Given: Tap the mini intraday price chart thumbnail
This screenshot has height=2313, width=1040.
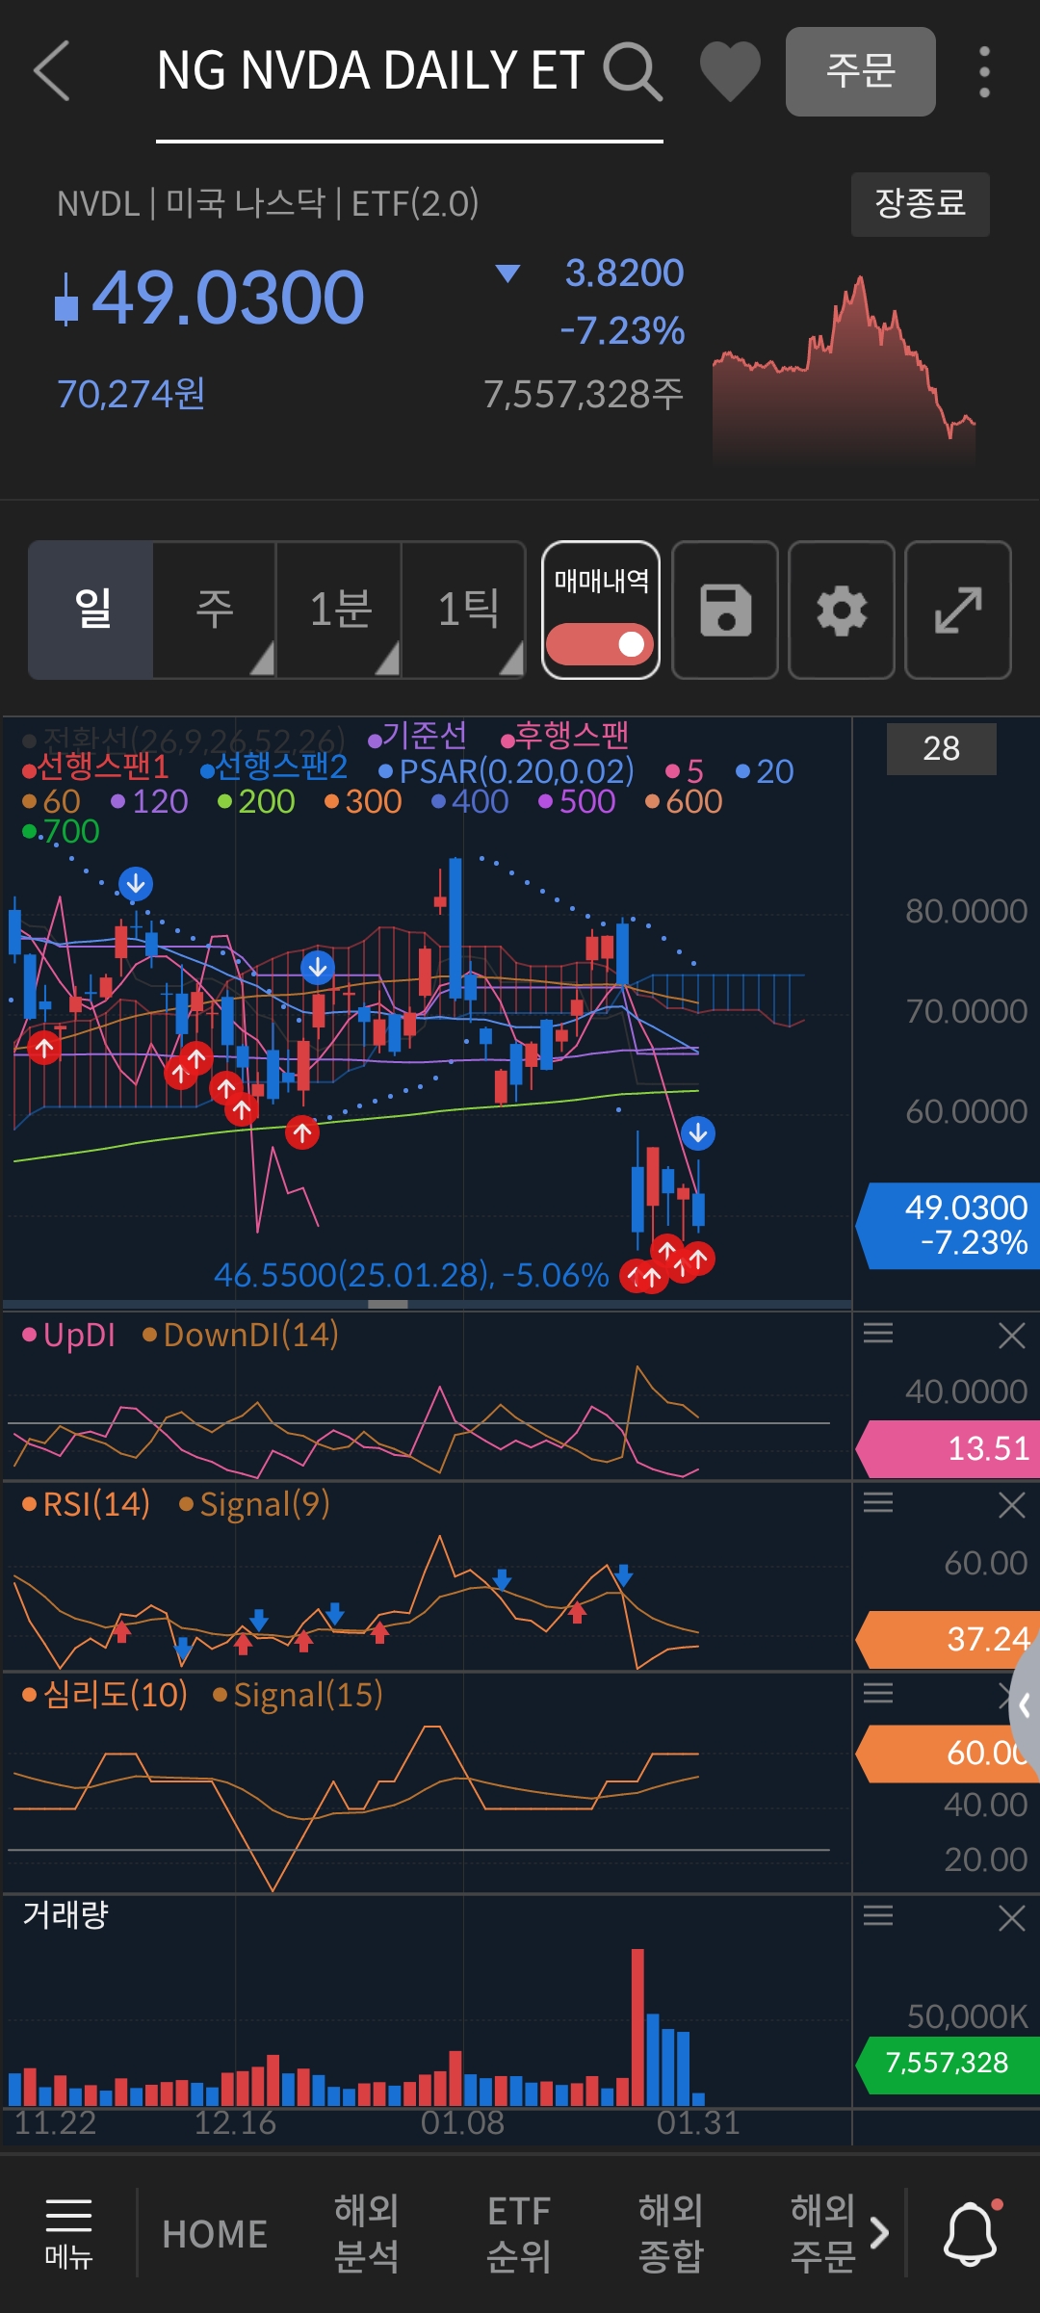Looking at the screenshot, I should coord(844,369).
